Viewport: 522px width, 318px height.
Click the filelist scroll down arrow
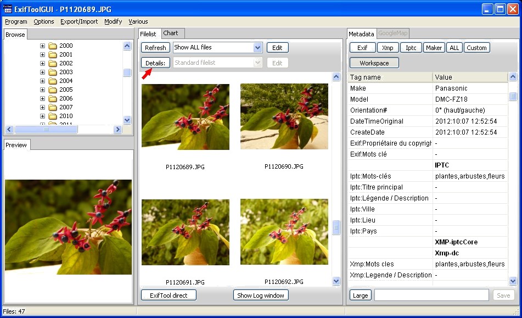(336, 281)
